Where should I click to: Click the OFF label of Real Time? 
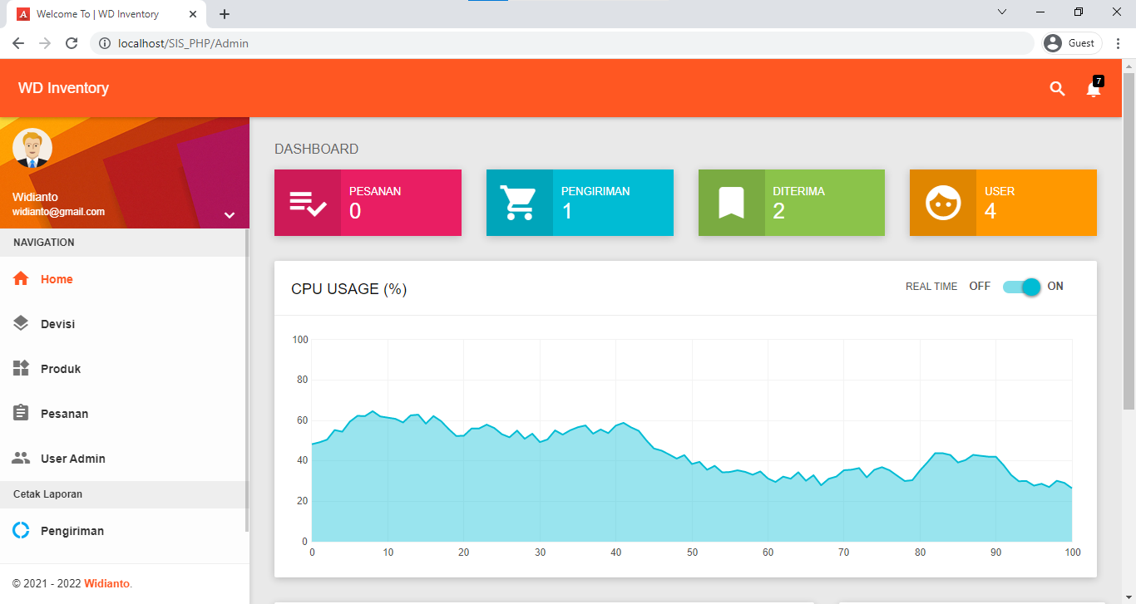click(x=980, y=287)
